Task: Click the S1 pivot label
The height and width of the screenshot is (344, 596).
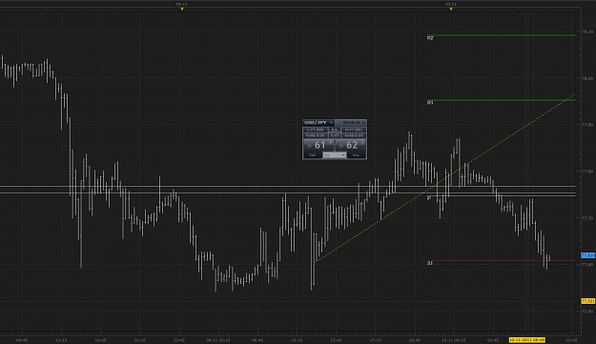Action: [430, 263]
